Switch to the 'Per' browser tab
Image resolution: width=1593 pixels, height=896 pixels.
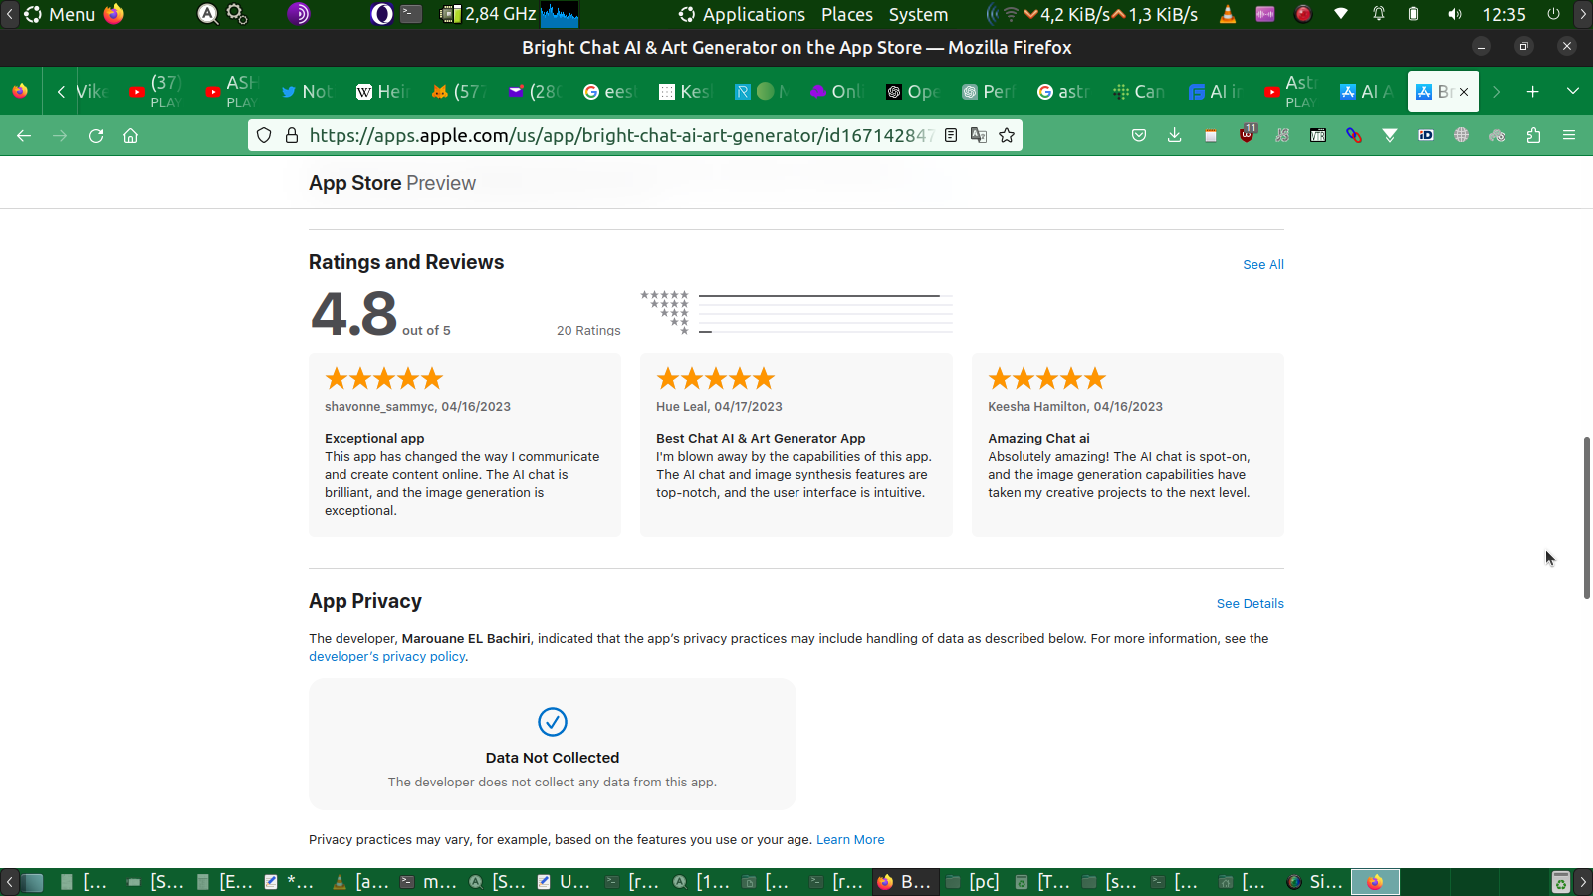tap(988, 92)
